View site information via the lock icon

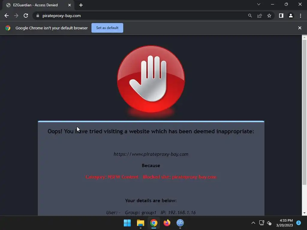coord(38,16)
